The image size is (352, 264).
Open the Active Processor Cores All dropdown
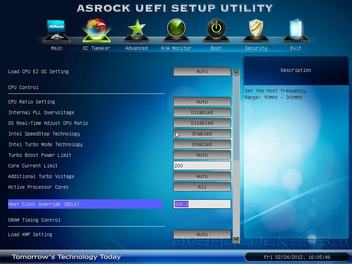tap(202, 187)
